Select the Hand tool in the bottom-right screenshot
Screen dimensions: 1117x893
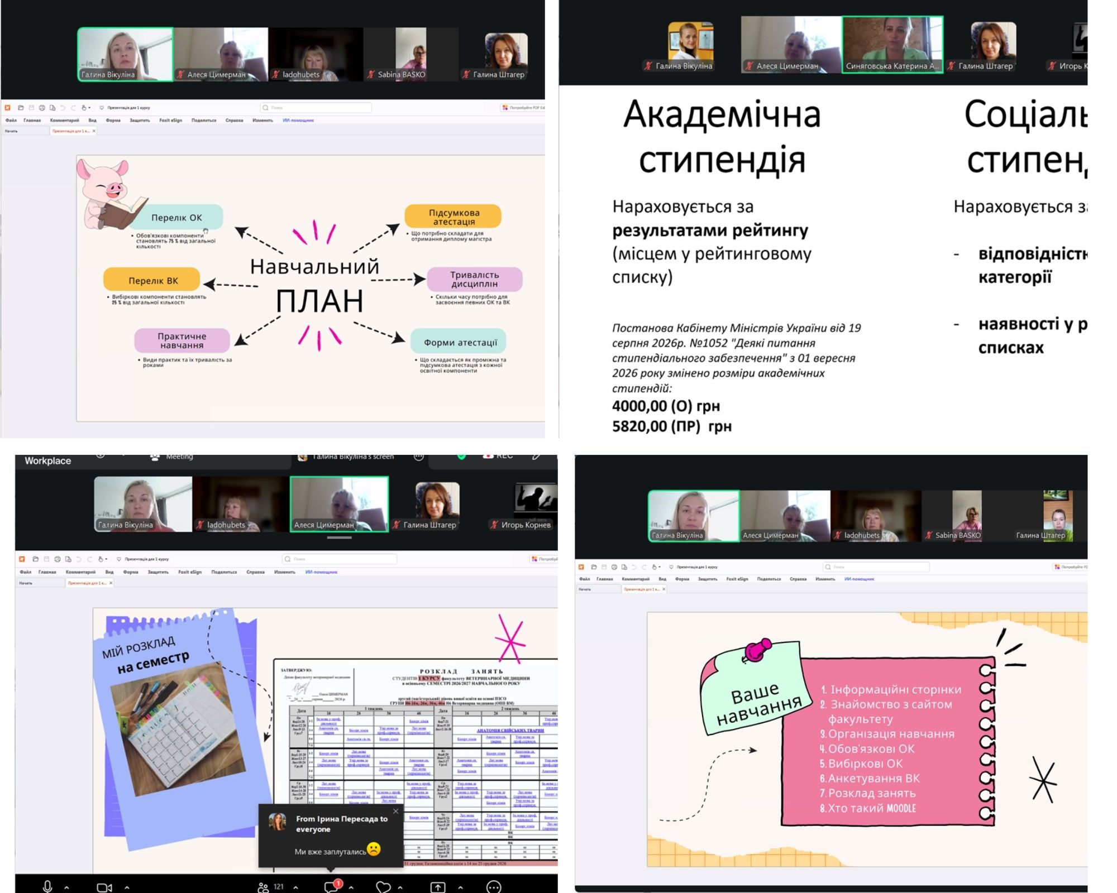(x=654, y=566)
